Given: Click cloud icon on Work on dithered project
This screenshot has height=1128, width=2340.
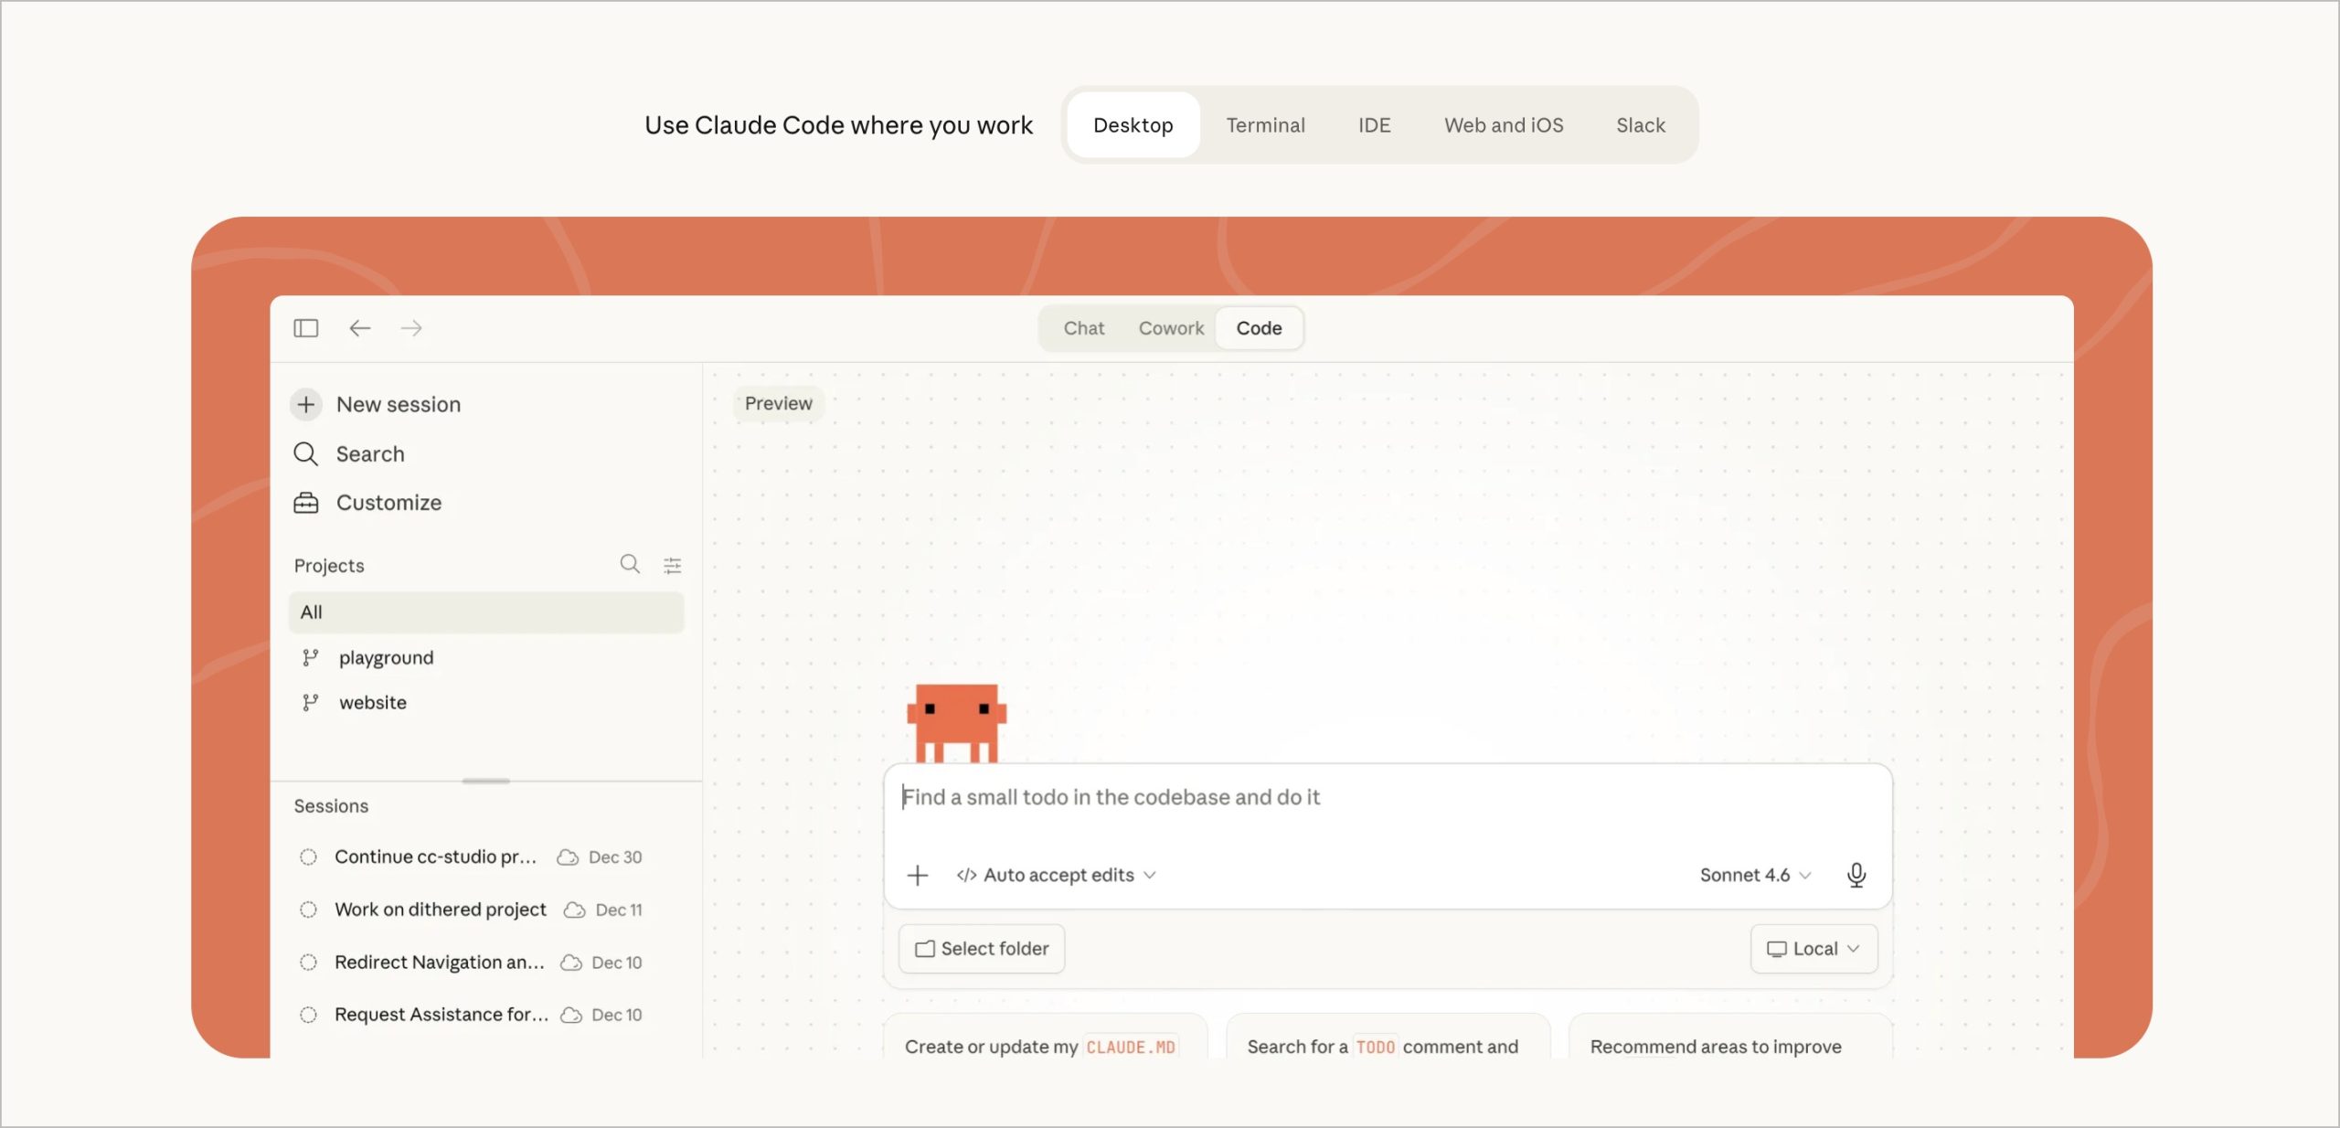Looking at the screenshot, I should [x=574, y=910].
